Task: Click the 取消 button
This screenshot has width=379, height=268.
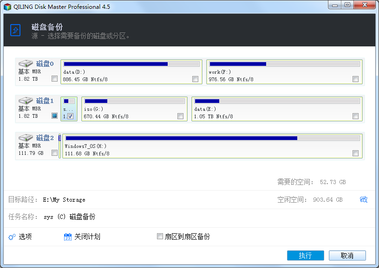Action: [347, 255]
